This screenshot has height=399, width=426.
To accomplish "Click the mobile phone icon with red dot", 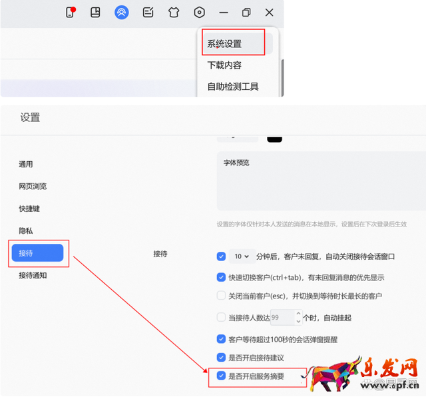I will coord(70,12).
